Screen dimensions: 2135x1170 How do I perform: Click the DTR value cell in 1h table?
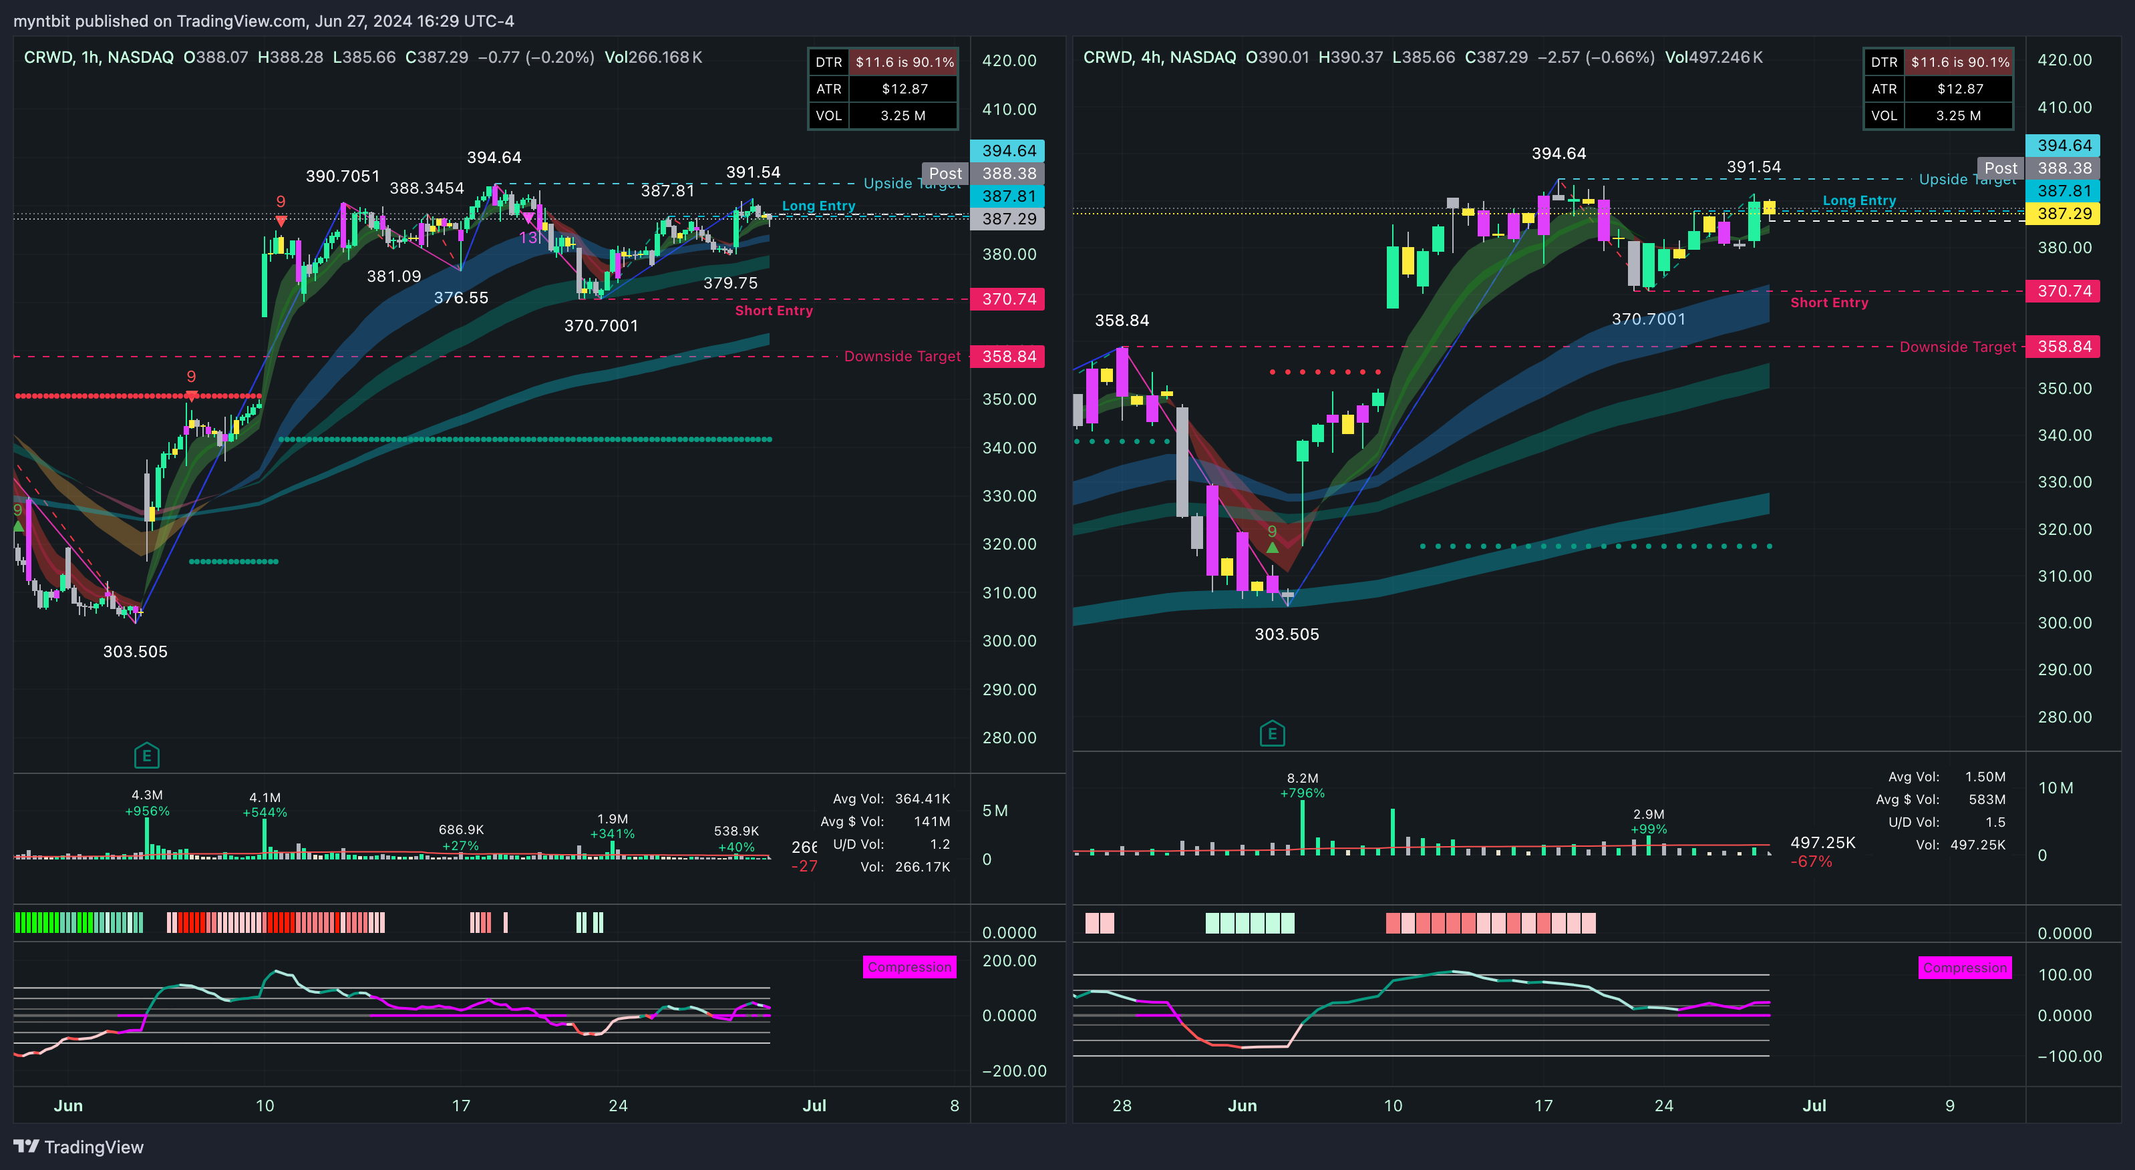pyautogui.click(x=905, y=62)
